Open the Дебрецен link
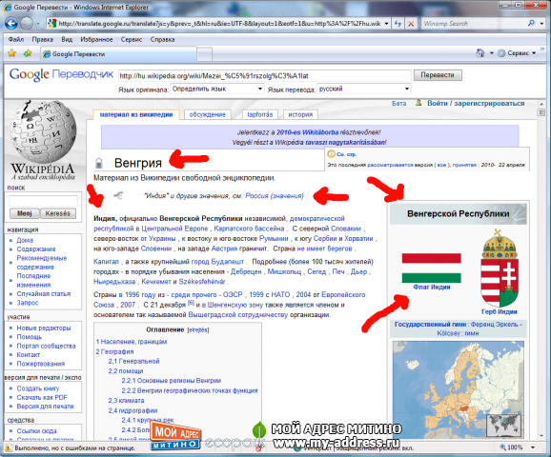The image size is (551, 457). [246, 271]
